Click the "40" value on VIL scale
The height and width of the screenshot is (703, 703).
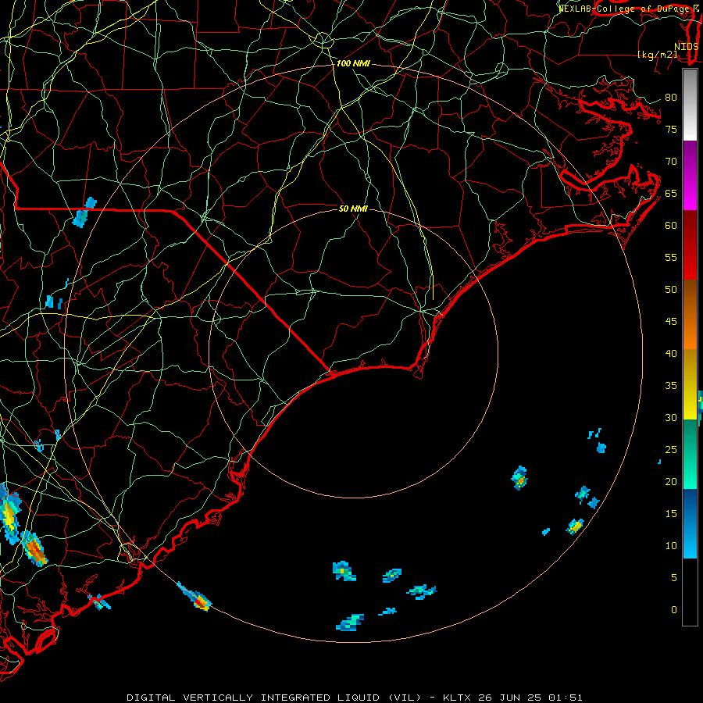pyautogui.click(x=671, y=354)
